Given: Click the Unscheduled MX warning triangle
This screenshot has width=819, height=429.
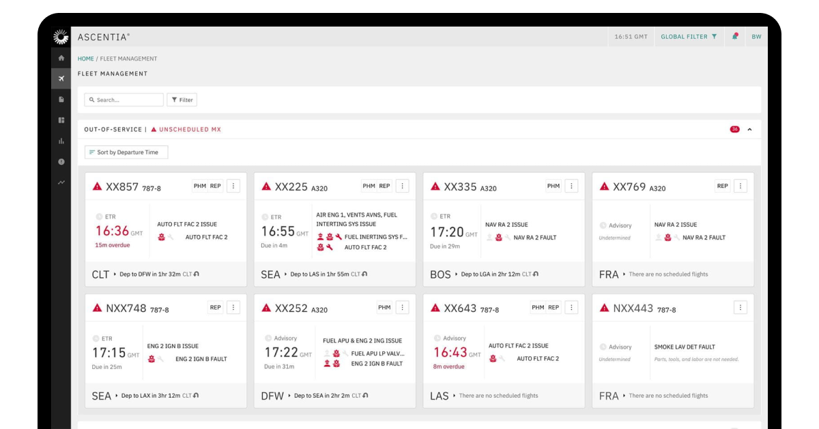Looking at the screenshot, I should coord(154,129).
